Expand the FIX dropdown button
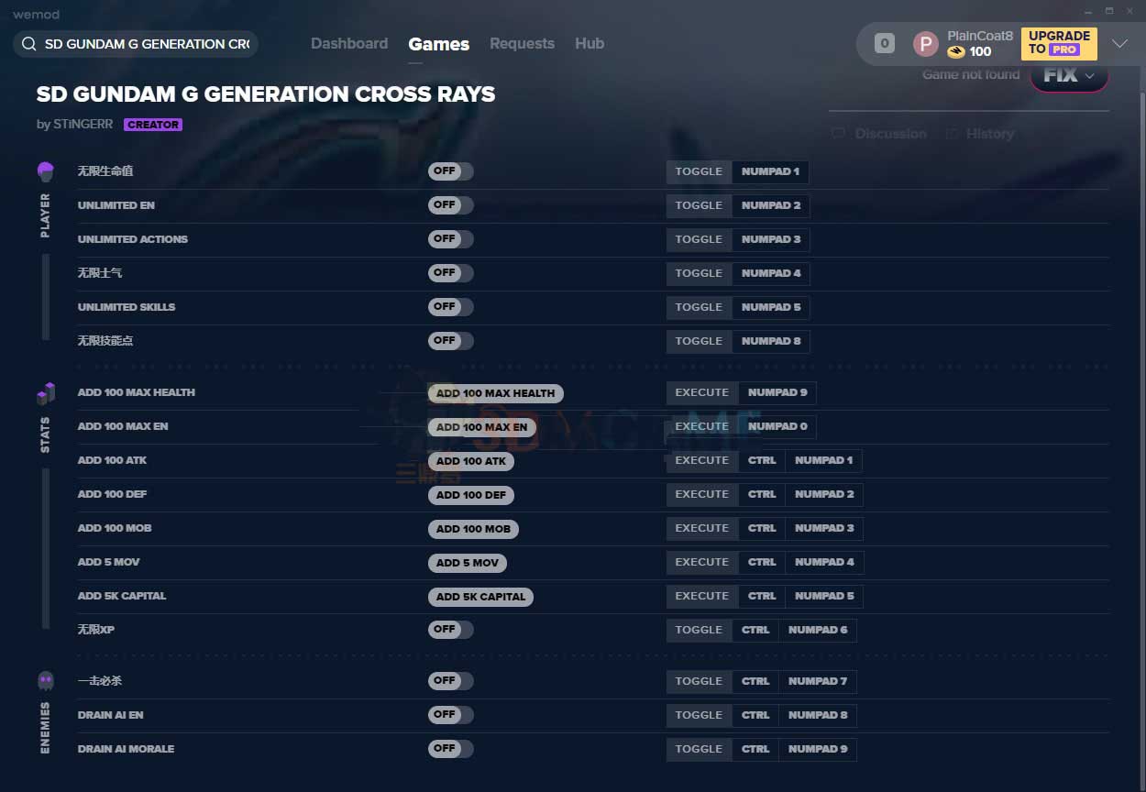This screenshot has height=792, width=1146. pyautogui.click(x=1069, y=76)
